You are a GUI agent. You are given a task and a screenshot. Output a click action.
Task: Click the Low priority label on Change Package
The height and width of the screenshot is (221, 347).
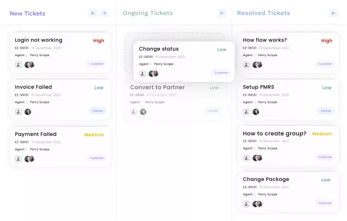pyautogui.click(x=326, y=180)
